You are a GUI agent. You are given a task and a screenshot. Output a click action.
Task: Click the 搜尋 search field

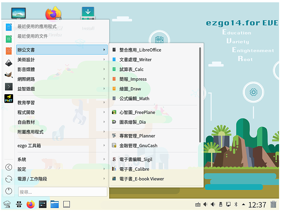coord(63,192)
